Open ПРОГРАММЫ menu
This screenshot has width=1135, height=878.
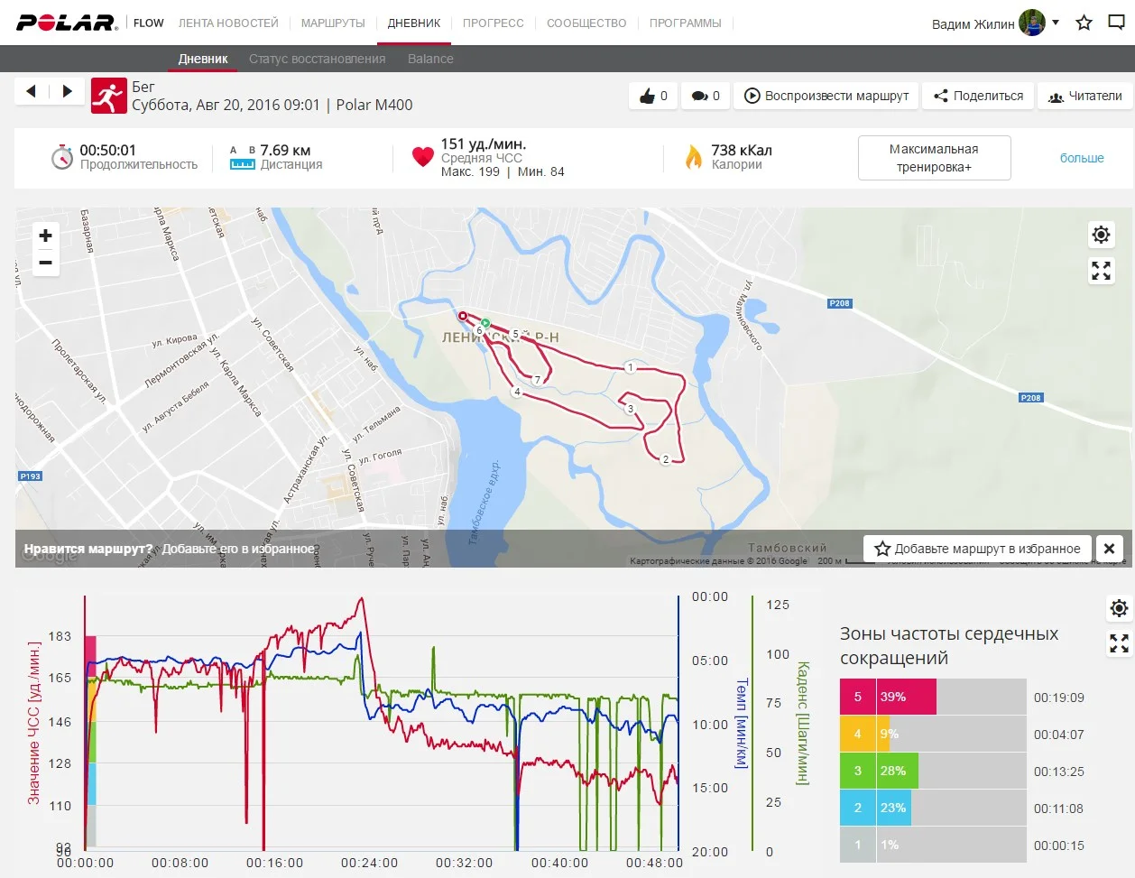point(686,23)
